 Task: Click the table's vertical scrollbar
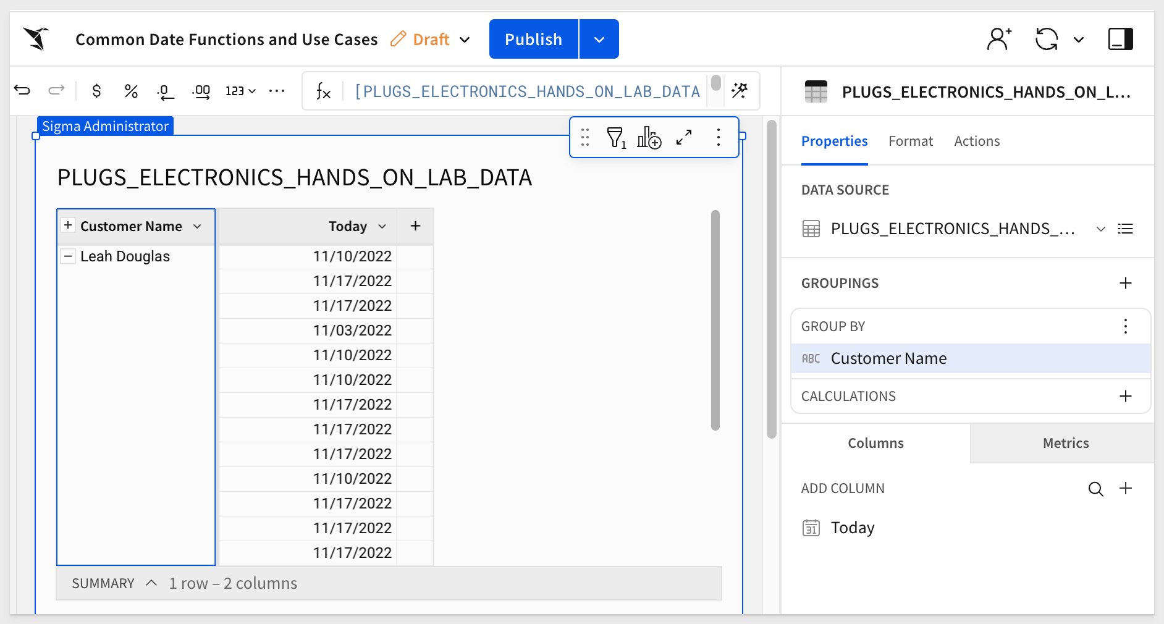tap(715, 320)
